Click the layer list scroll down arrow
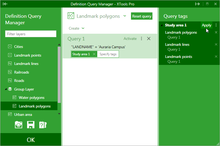 coord(59,114)
